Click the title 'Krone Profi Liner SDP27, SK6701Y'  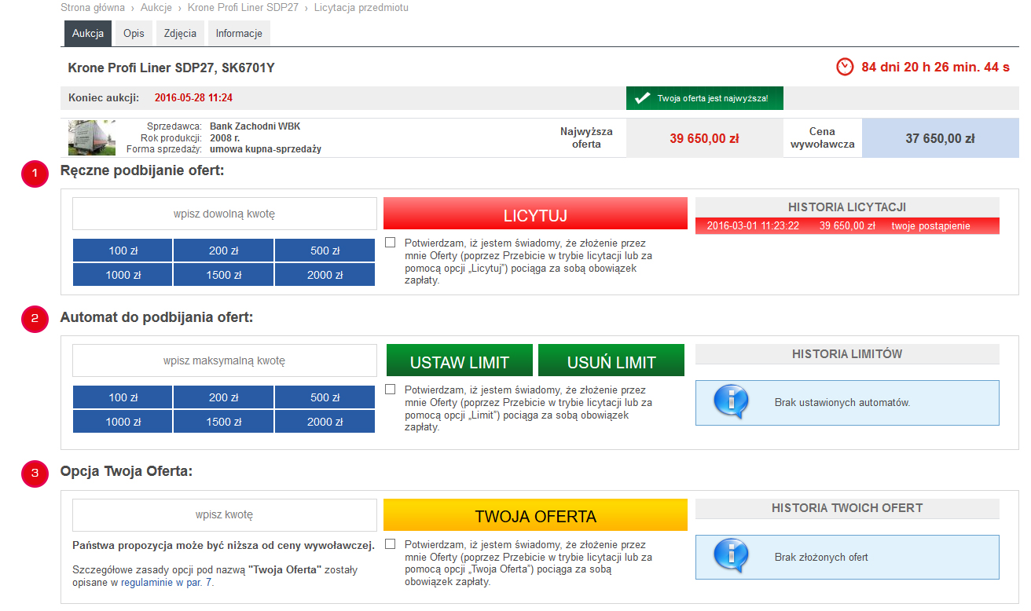[171, 68]
